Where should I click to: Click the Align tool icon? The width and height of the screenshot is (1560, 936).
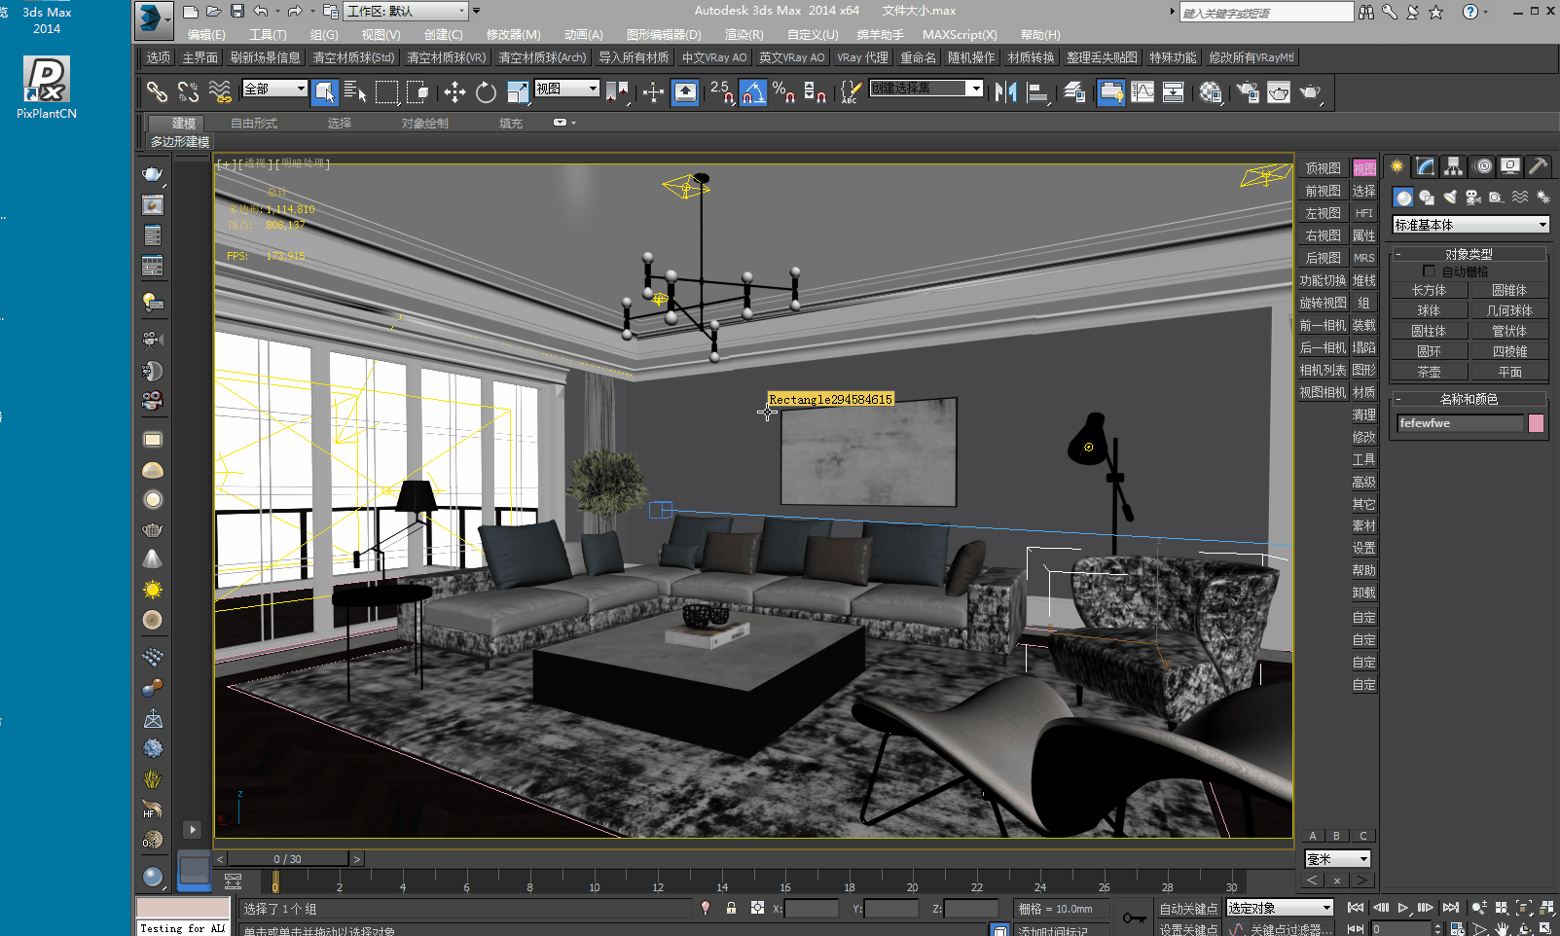[x=1037, y=91]
